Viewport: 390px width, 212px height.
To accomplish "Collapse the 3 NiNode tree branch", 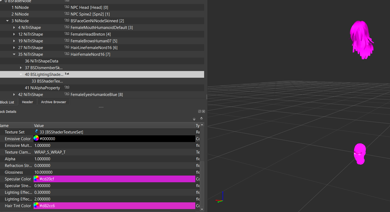I will [8, 21].
